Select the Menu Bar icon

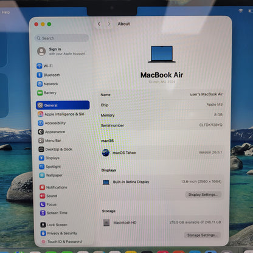point(41,140)
